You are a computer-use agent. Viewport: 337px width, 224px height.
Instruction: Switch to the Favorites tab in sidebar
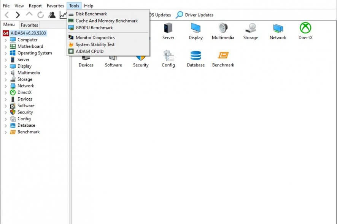29,25
